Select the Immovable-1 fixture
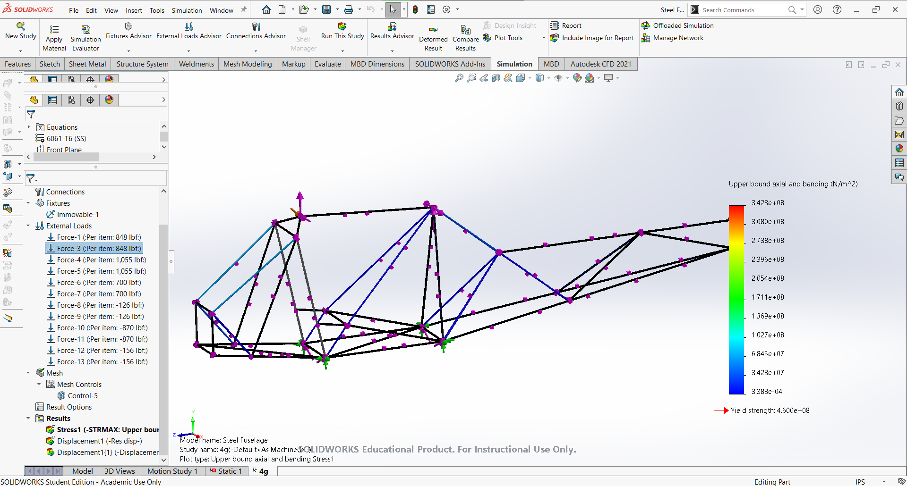The height and width of the screenshot is (486, 907). pyautogui.click(x=73, y=215)
